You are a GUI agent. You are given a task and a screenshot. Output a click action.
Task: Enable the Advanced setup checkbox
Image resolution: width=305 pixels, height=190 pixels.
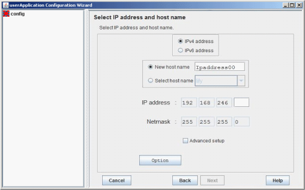tap(186, 140)
